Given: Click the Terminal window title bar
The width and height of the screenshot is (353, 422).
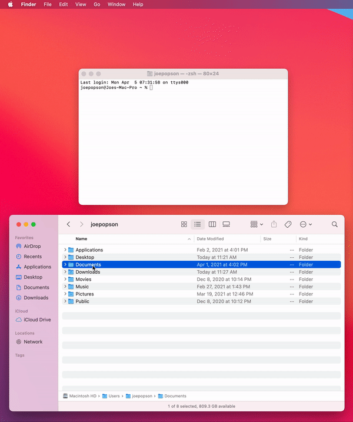Looking at the screenshot, I should [183, 74].
